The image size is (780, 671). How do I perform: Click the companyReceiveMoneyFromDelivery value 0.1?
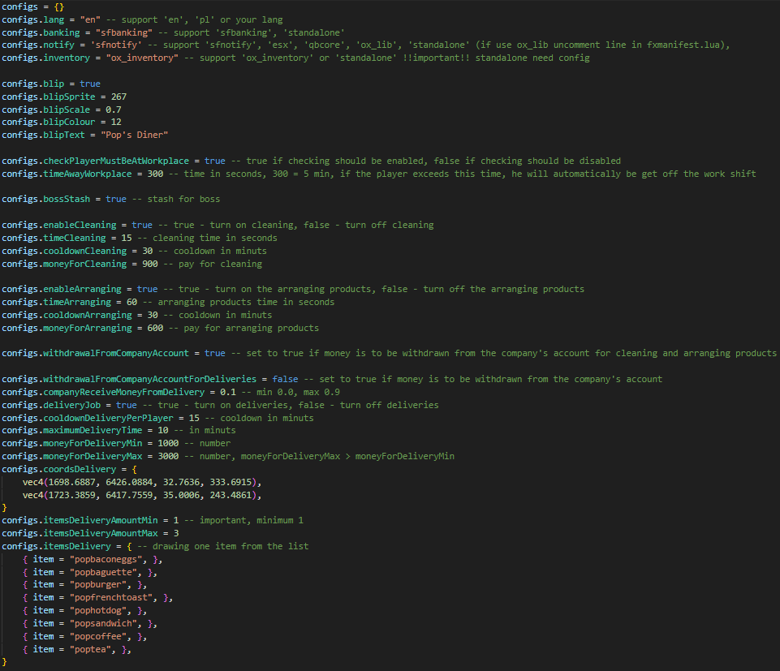(228, 392)
